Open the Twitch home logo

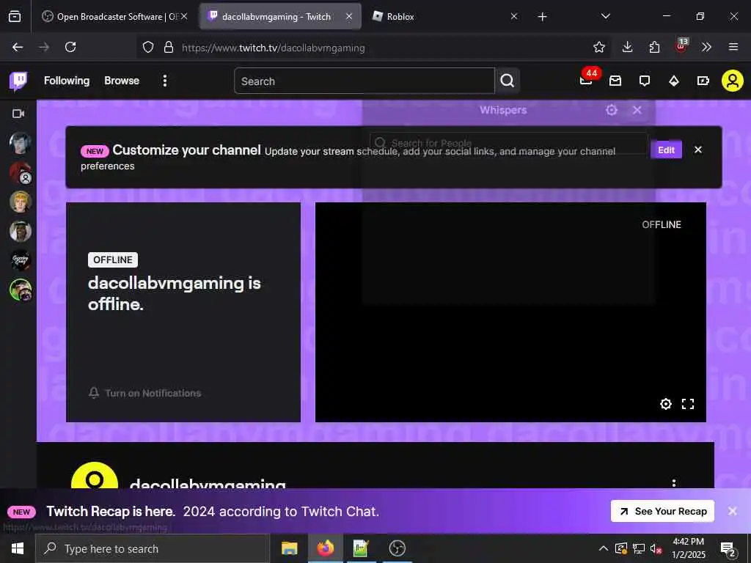(18, 81)
